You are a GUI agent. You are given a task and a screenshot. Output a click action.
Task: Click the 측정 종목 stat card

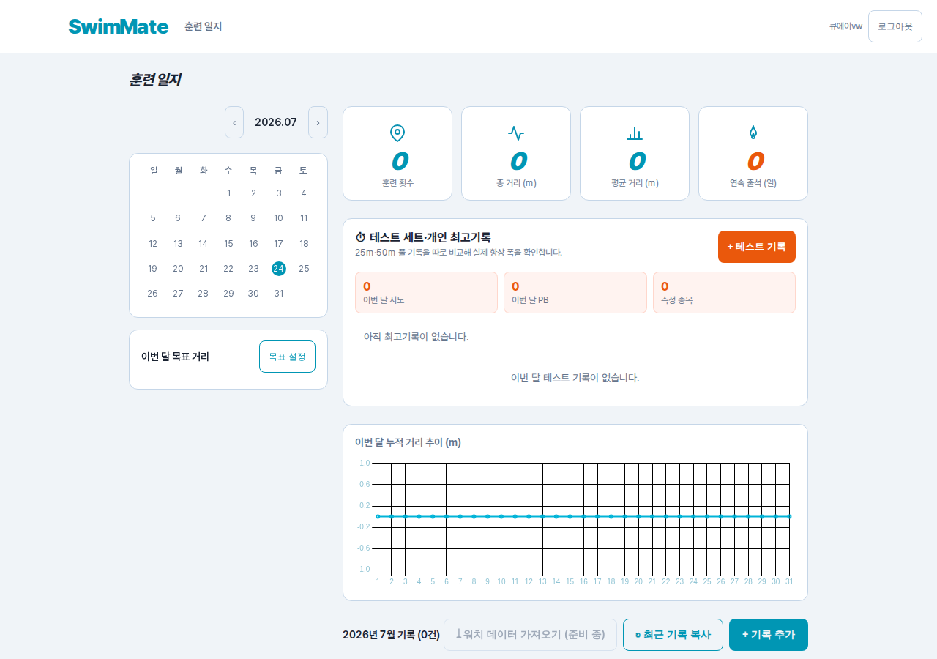coord(724,293)
